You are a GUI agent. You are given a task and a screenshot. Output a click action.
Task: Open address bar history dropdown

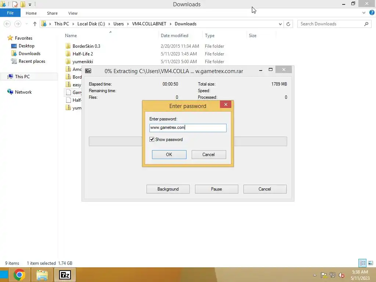click(280, 24)
